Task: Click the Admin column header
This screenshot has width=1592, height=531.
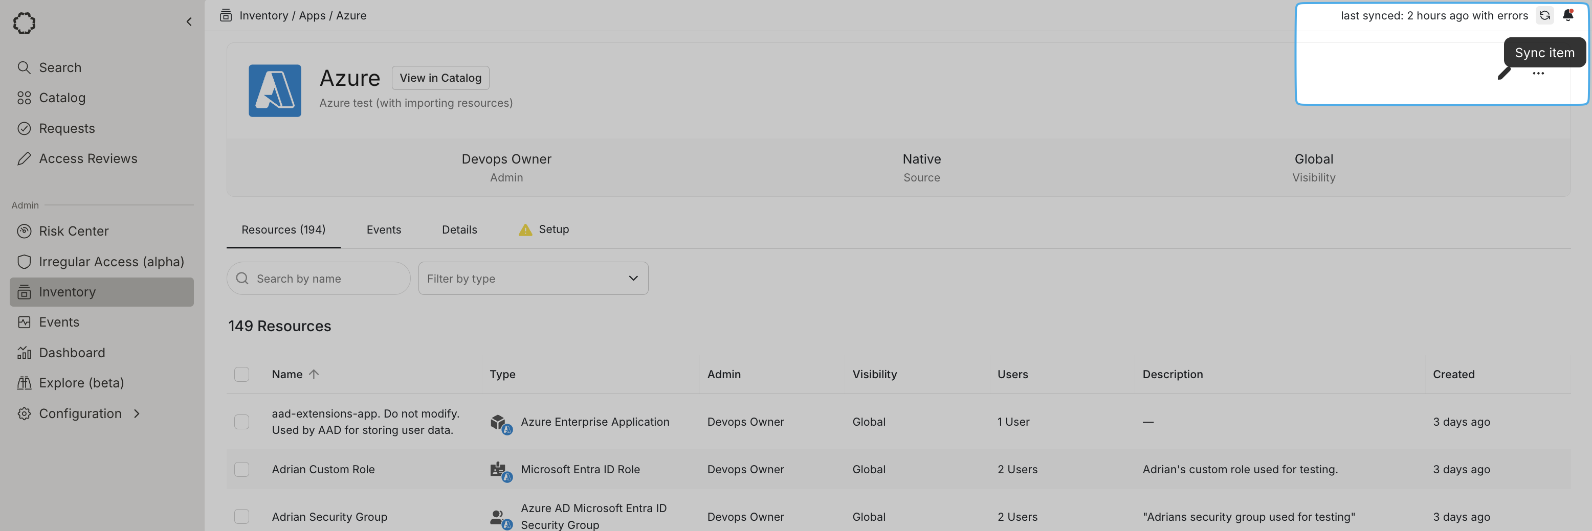Action: coord(724,374)
